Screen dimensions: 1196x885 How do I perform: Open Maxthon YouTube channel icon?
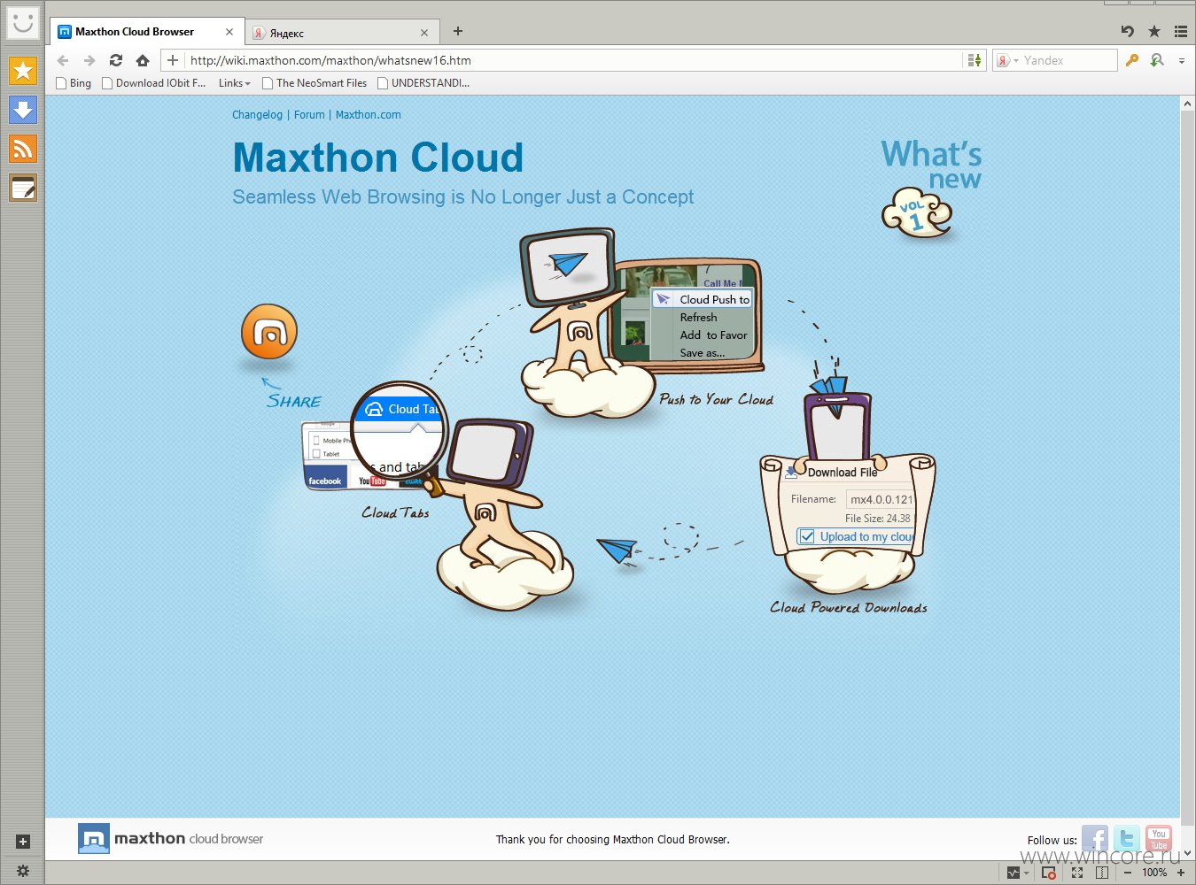pyautogui.click(x=1159, y=839)
